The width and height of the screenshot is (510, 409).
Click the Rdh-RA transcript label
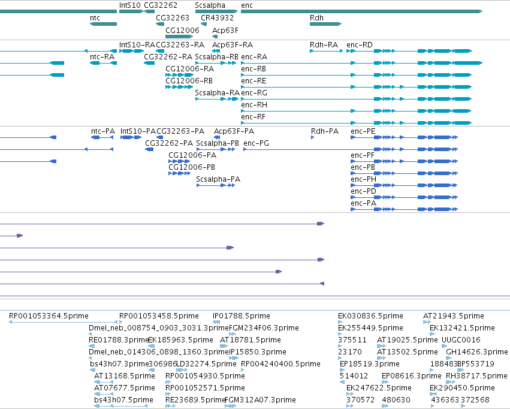[324, 45]
